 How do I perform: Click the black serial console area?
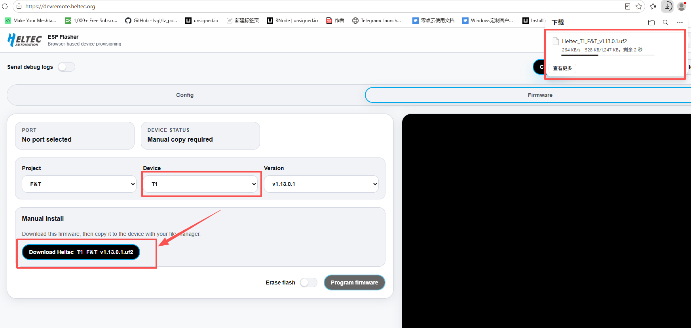(547, 221)
